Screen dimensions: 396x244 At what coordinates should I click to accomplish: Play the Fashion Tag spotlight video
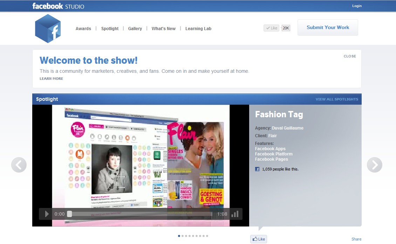click(47, 214)
